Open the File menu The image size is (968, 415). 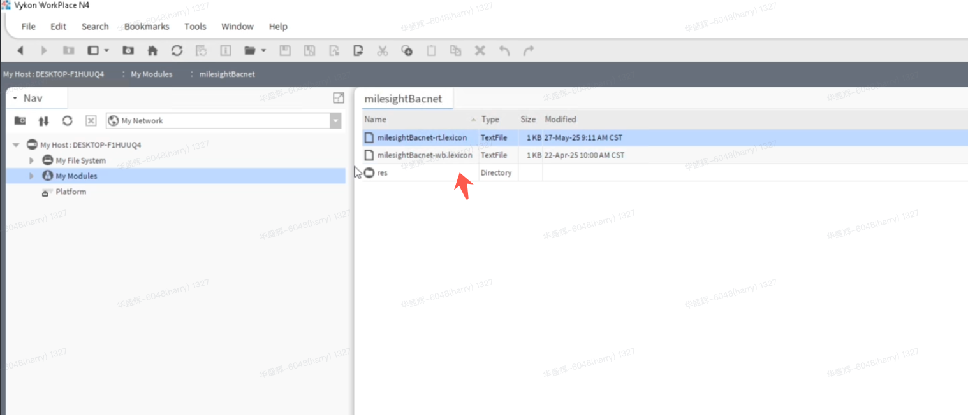click(x=29, y=27)
